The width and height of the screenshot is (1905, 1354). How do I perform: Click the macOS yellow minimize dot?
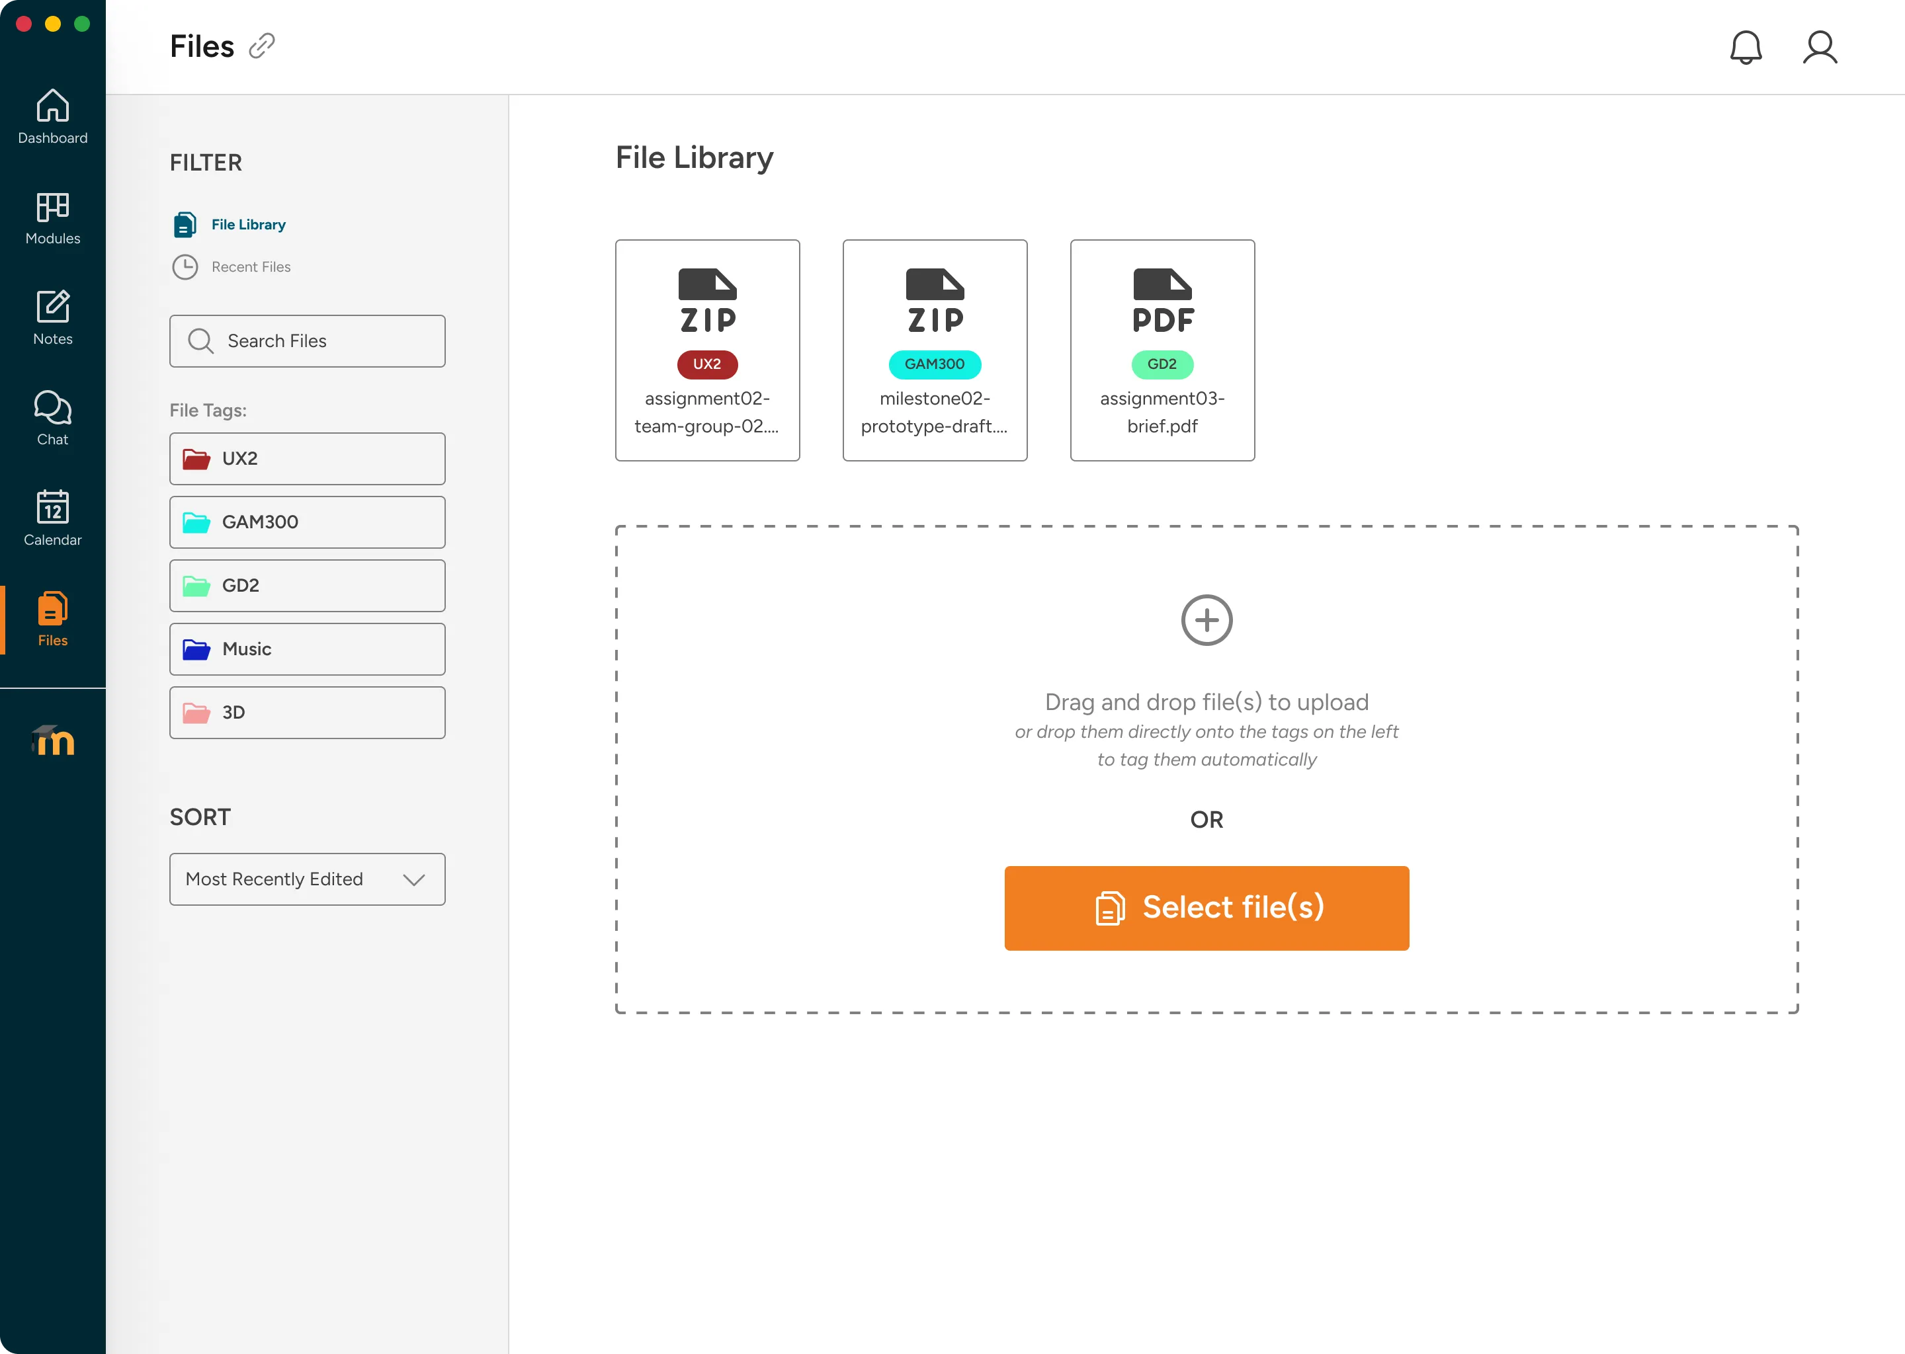point(52,24)
